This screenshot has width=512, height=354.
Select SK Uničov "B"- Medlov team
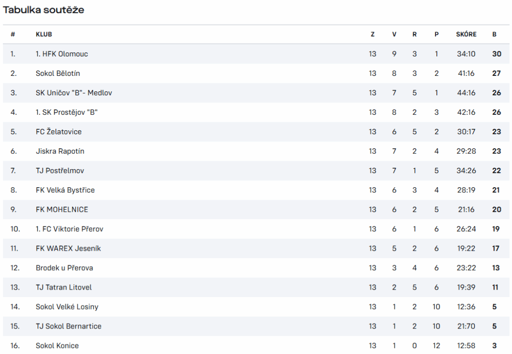74,93
